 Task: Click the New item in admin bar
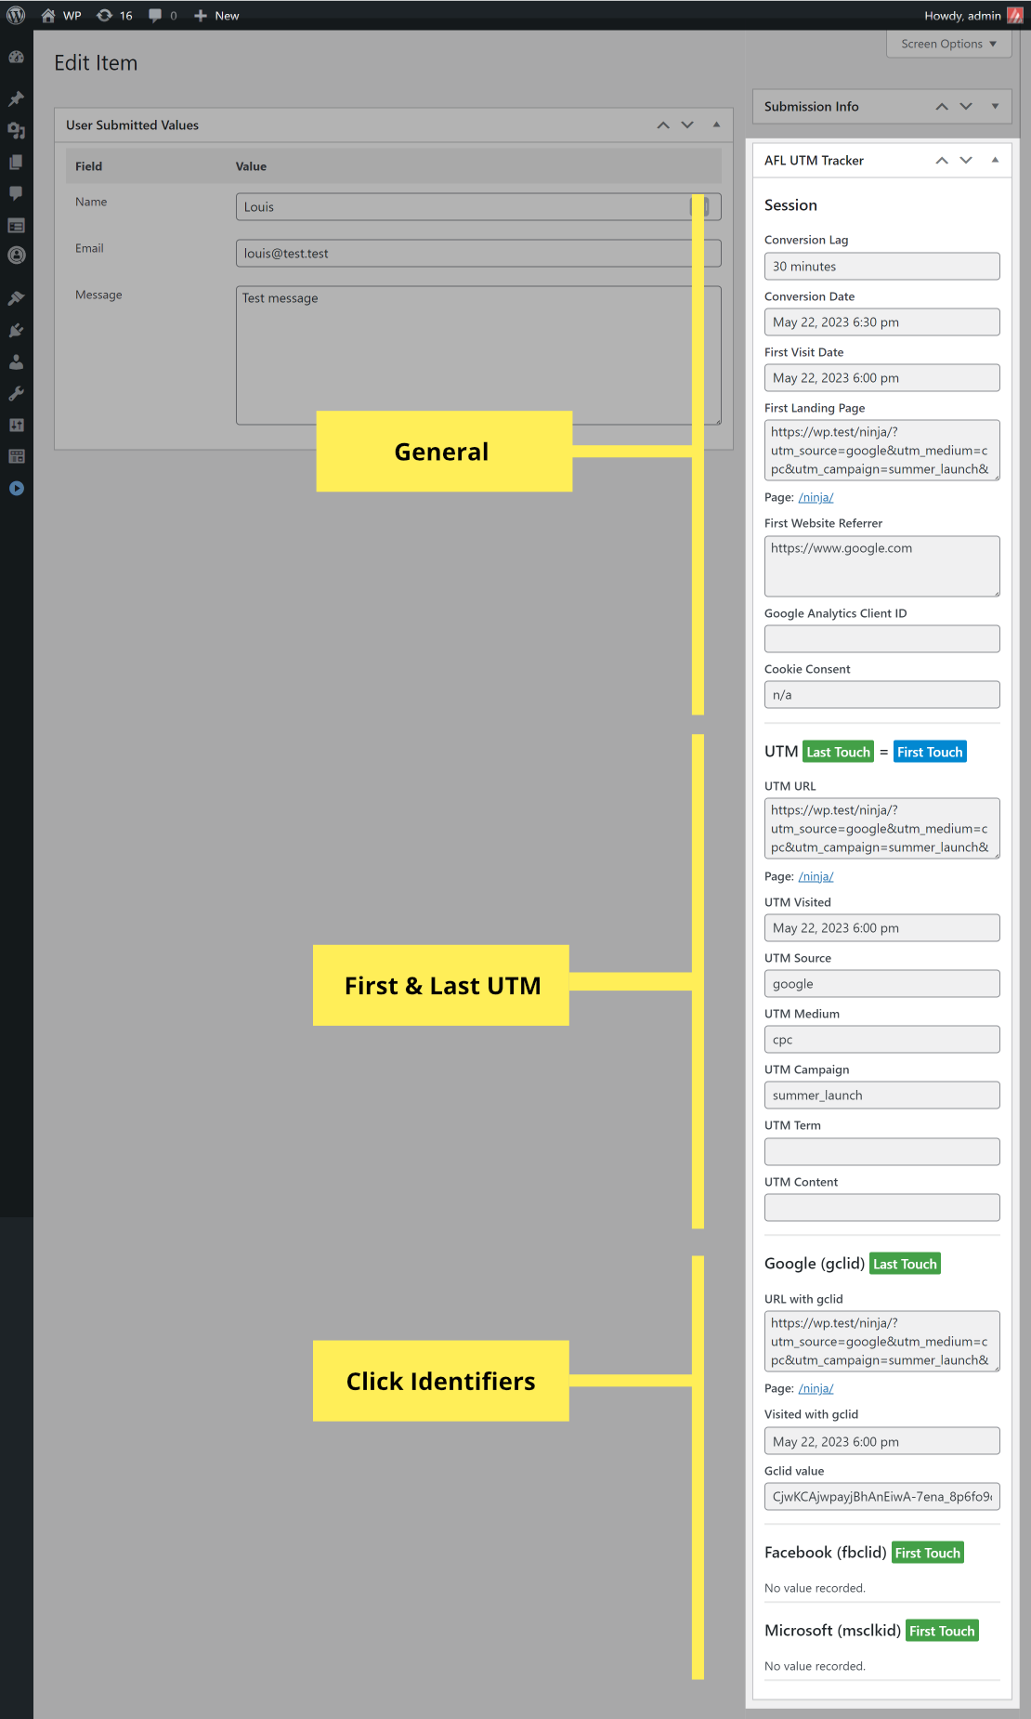pyautogui.click(x=216, y=16)
